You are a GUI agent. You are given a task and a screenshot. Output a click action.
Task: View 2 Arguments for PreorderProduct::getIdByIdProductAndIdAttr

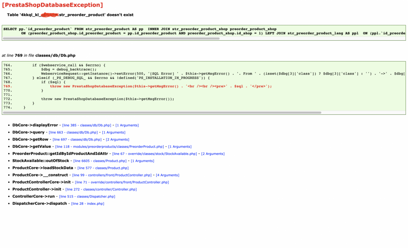click(x=213, y=154)
